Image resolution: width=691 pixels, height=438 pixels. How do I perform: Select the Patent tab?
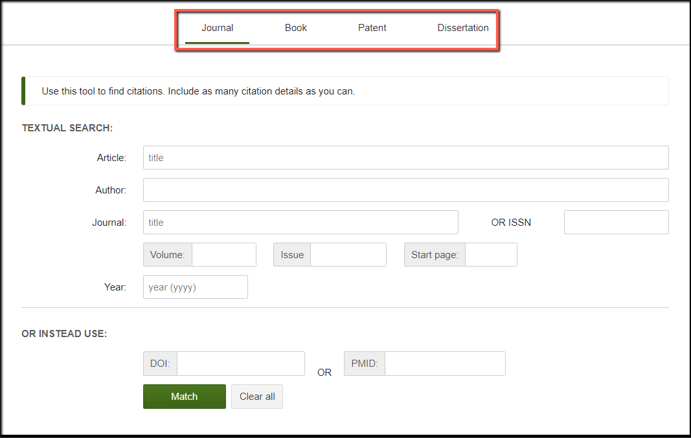[372, 28]
